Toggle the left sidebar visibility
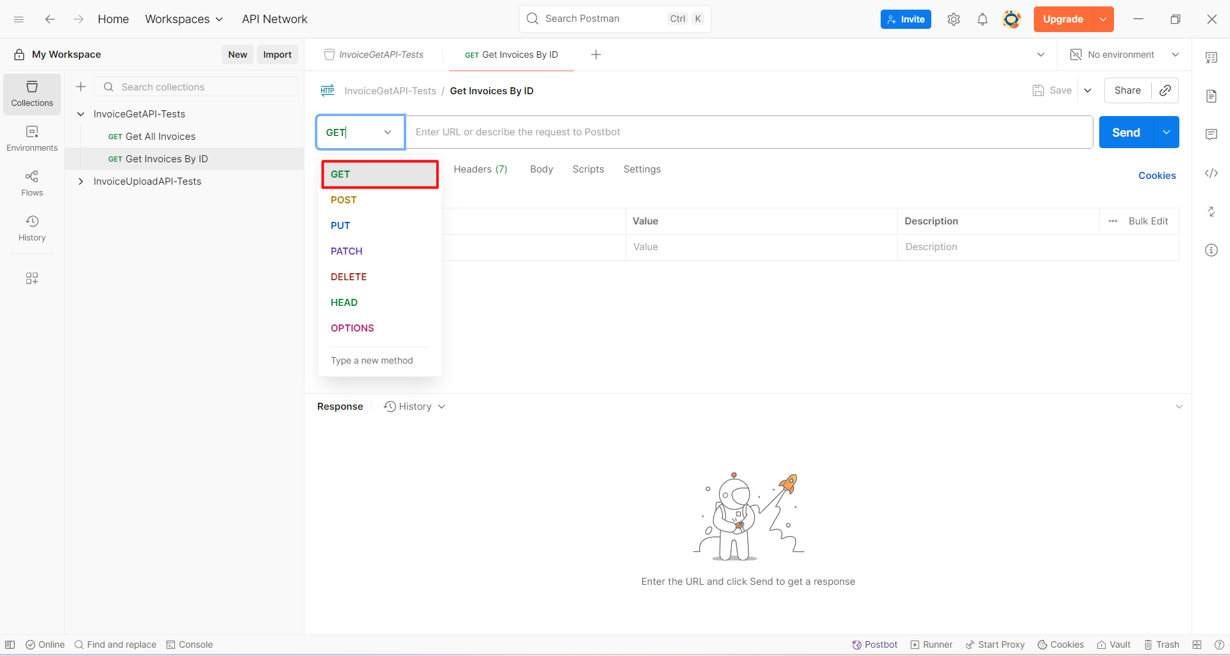The height and width of the screenshot is (656, 1230). coord(10,644)
